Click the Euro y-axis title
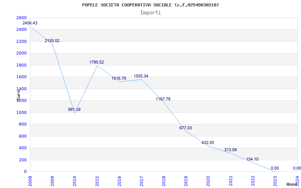 (x=18, y=94)
